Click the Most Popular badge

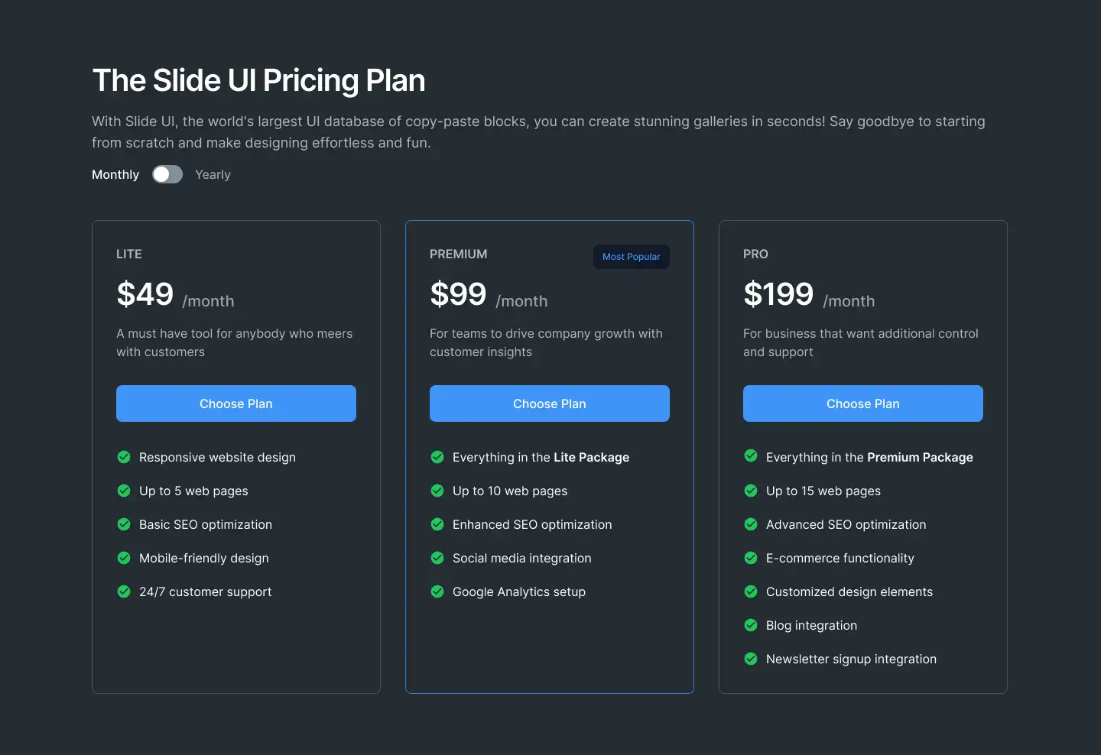[632, 257]
